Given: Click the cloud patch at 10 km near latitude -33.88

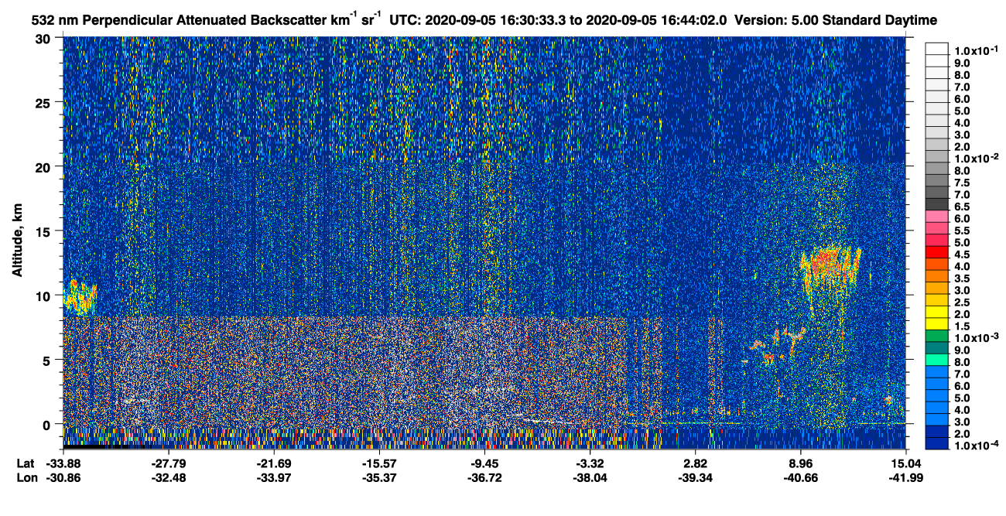Looking at the screenshot, I should tap(80, 296).
